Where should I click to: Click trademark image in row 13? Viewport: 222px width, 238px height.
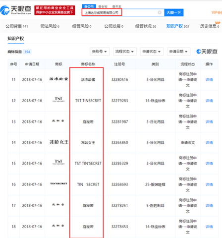[x=58, y=121]
